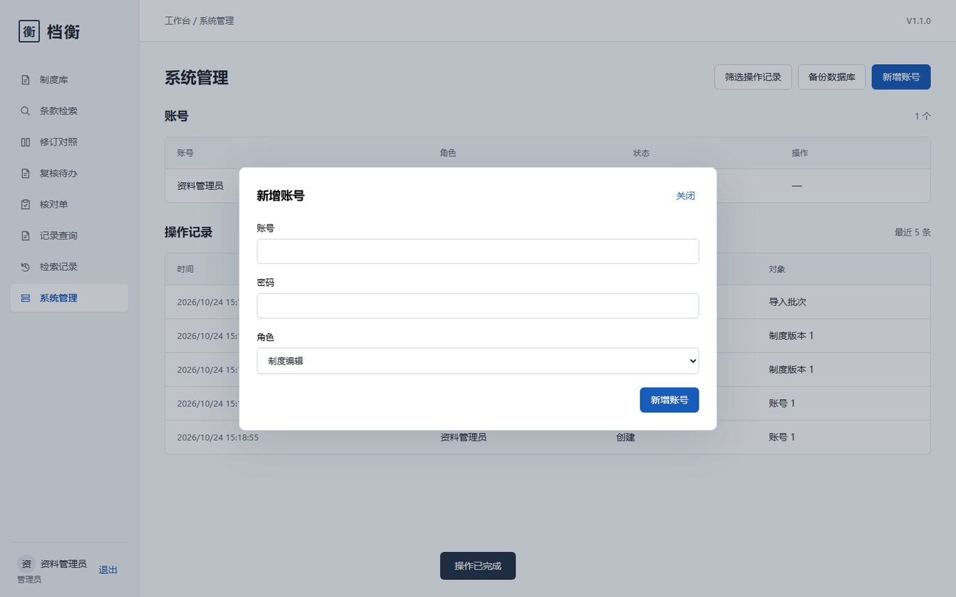This screenshot has height=597, width=956.
Task: Click 资料管理员 in accounts table row
Action: [x=200, y=186]
